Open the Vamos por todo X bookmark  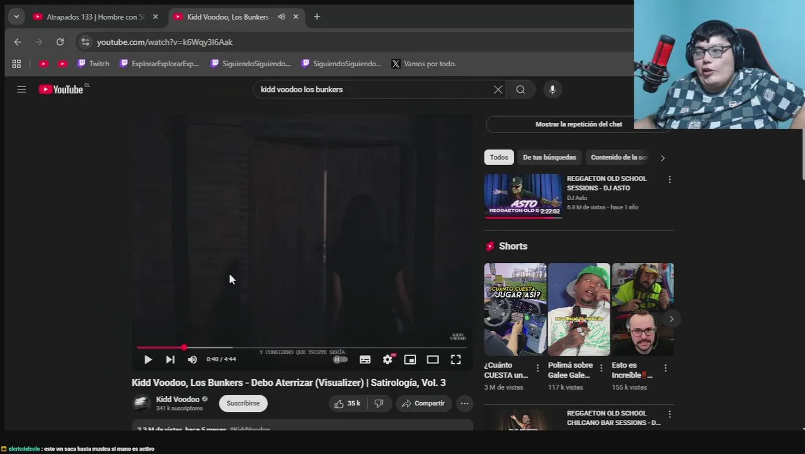click(424, 64)
